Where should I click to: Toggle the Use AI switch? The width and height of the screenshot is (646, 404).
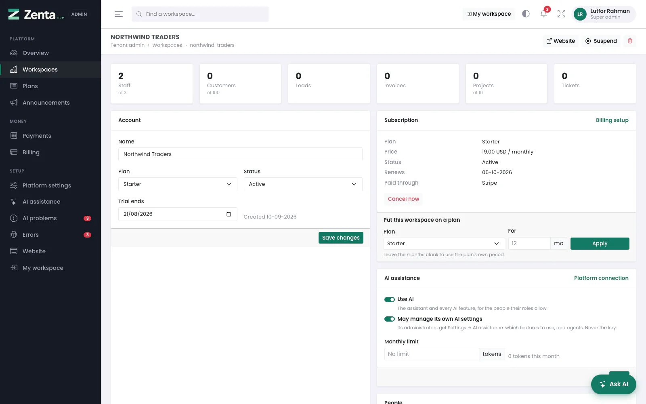click(x=390, y=299)
